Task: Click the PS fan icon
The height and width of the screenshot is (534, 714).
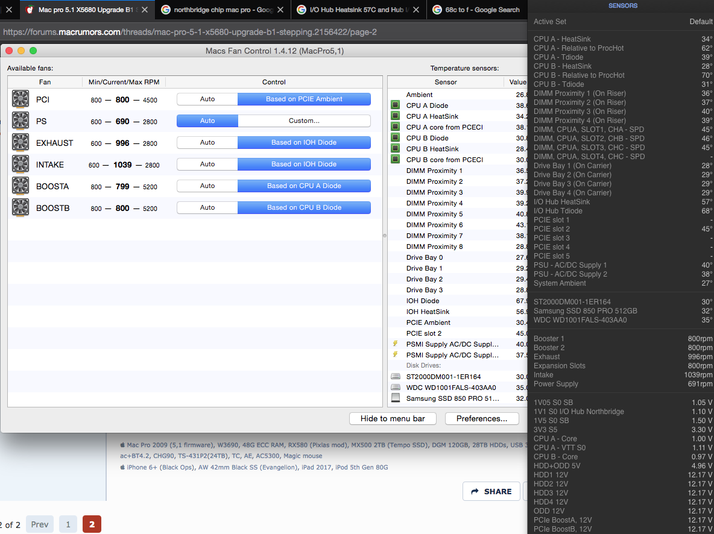Action: pyautogui.click(x=21, y=121)
